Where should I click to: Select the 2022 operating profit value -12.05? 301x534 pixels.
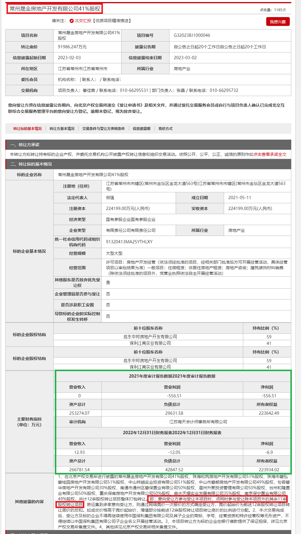coord(174,452)
